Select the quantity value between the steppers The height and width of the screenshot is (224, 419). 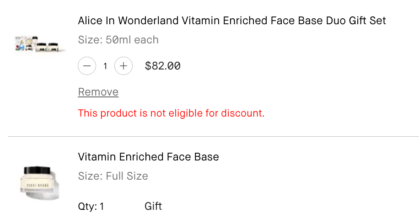click(x=105, y=66)
